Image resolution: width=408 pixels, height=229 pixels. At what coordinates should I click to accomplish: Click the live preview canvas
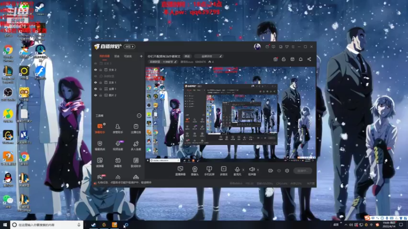[231, 115]
